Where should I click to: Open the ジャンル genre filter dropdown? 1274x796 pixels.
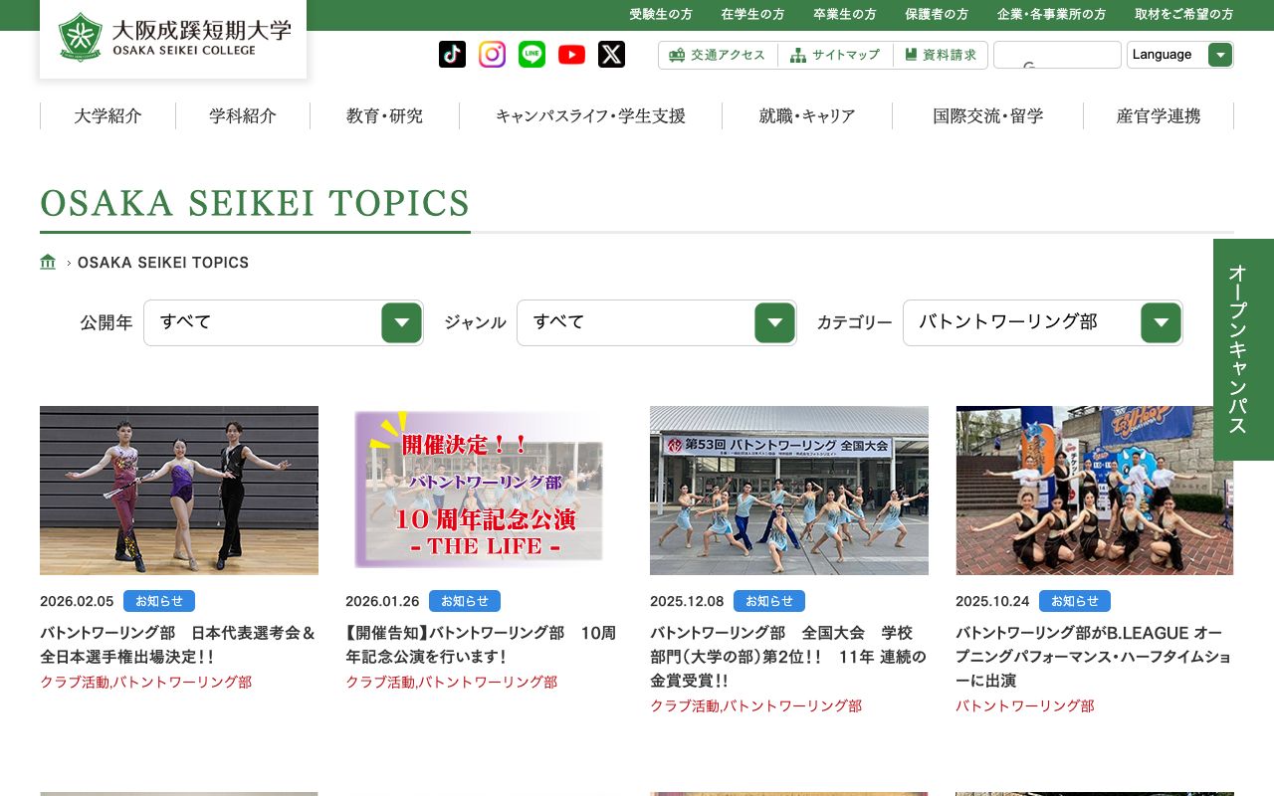tap(657, 322)
